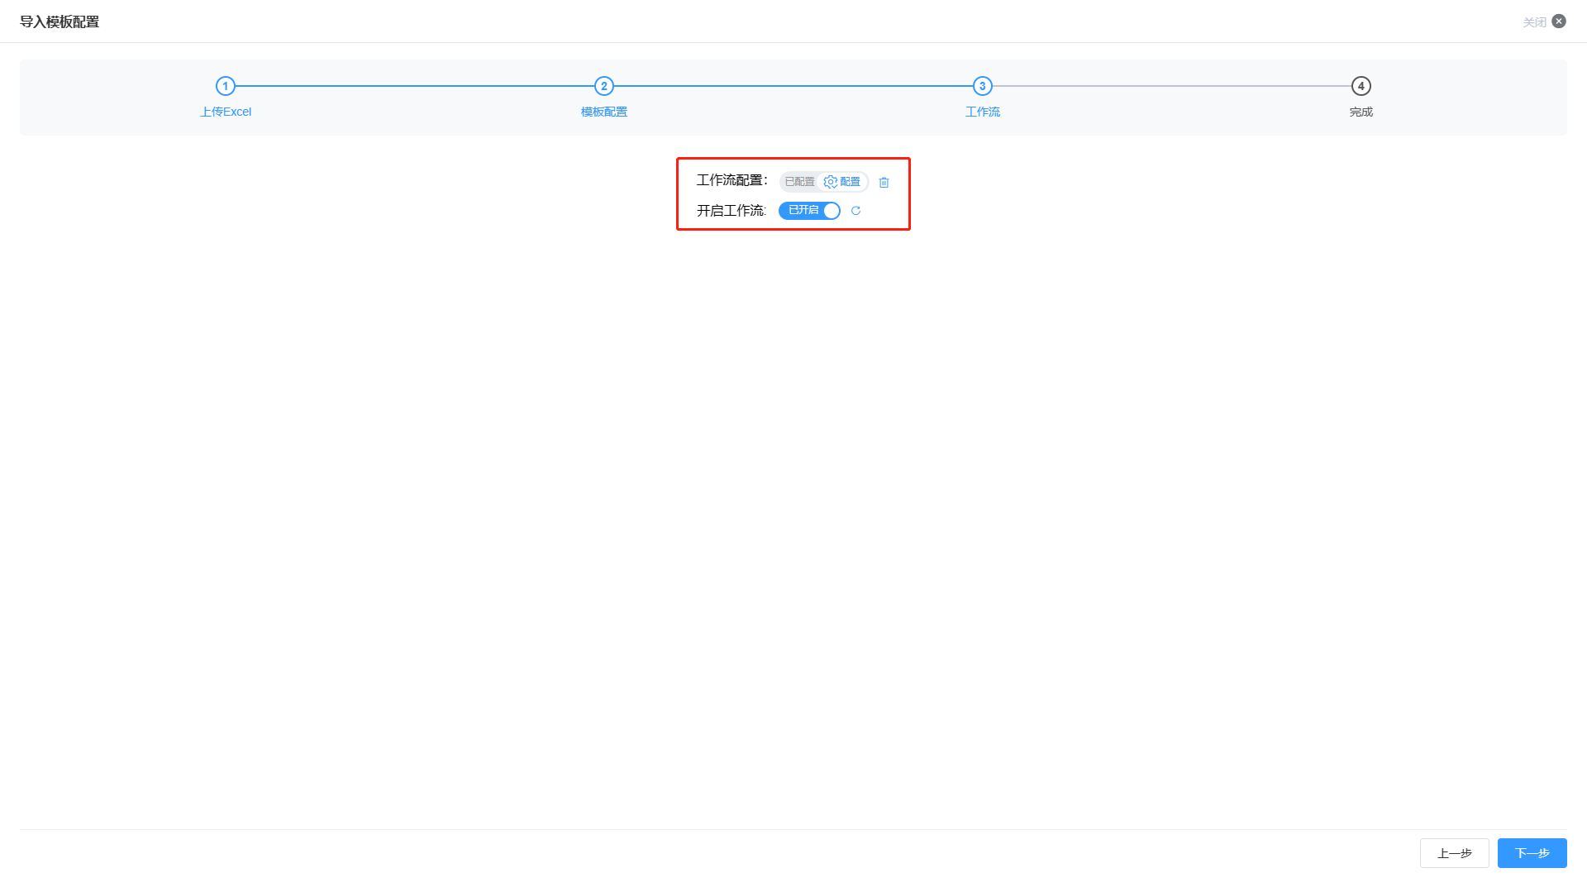Open workflow settings via 配置 gear button

(x=842, y=182)
